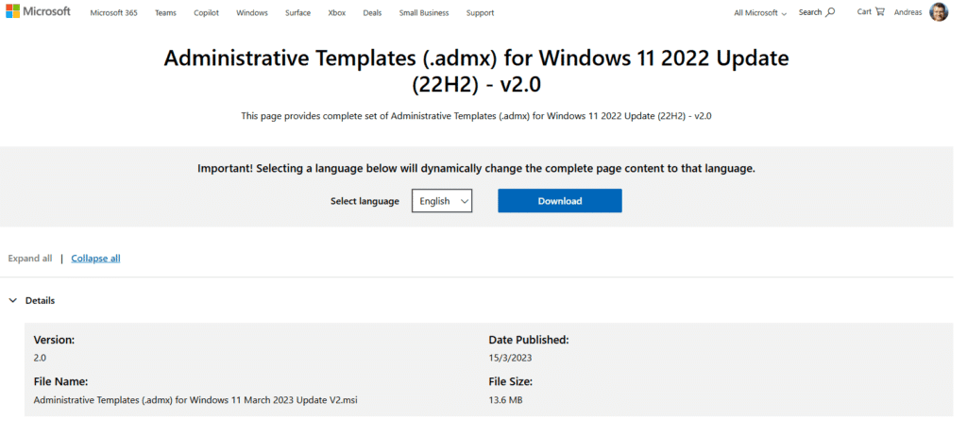Click the Select language label
Viewport: 967px width, 436px height.
pos(365,201)
